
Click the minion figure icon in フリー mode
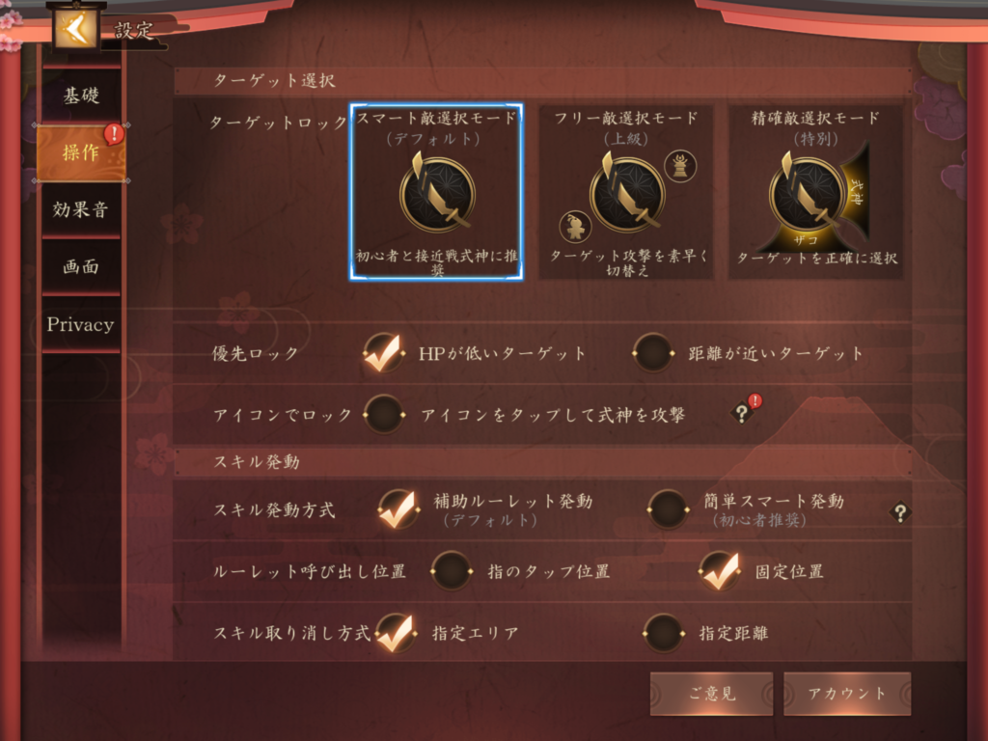pyautogui.click(x=575, y=226)
